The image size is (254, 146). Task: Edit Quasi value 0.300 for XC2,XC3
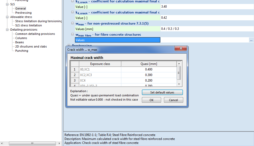click(149, 75)
